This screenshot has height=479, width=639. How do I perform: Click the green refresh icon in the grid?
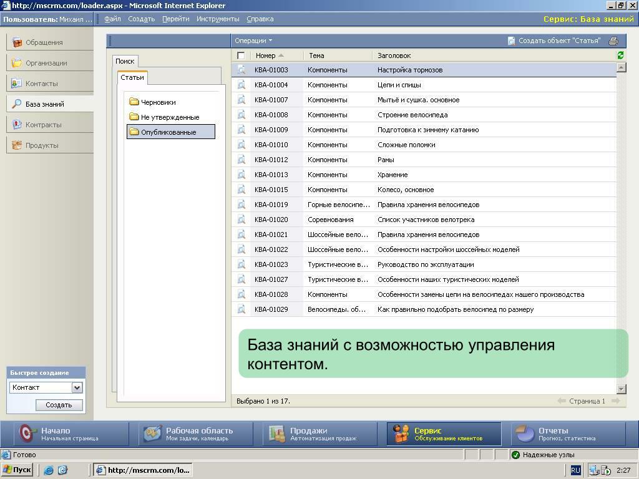pyautogui.click(x=620, y=55)
